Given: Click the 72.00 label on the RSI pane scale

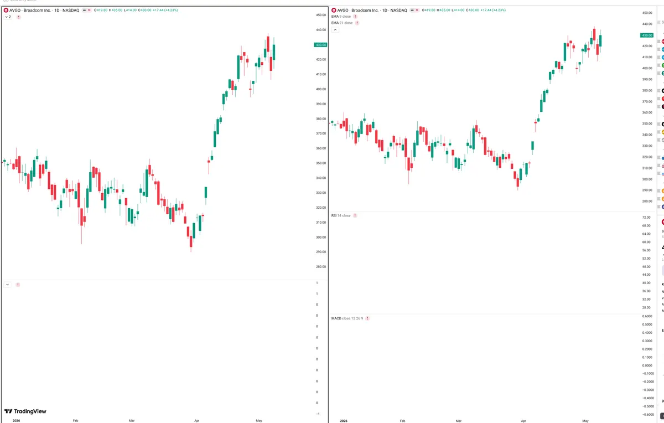Looking at the screenshot, I should 646,218.
